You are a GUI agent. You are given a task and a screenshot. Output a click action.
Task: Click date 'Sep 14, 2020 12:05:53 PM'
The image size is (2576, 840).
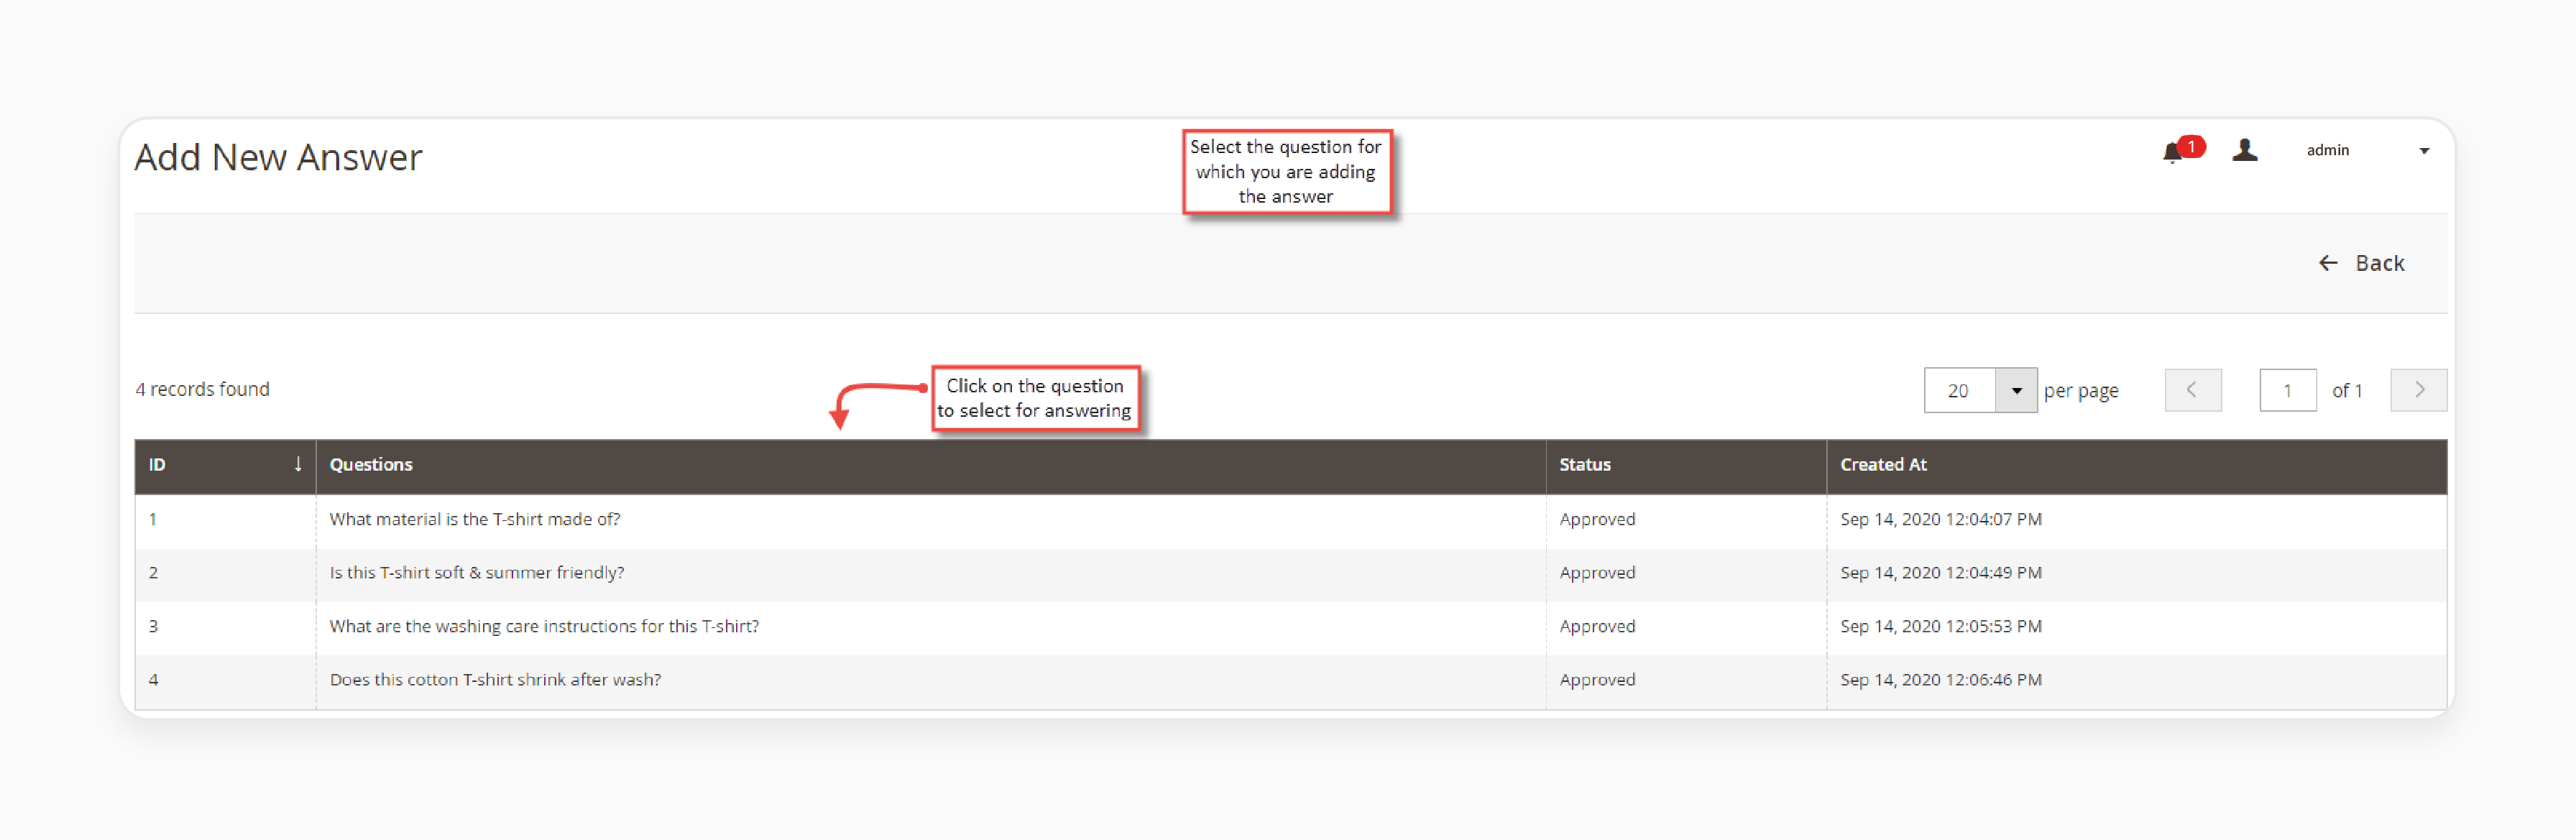[1940, 626]
